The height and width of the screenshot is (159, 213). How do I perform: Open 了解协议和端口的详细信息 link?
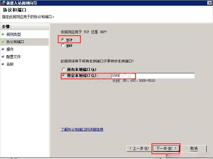pos(82,129)
